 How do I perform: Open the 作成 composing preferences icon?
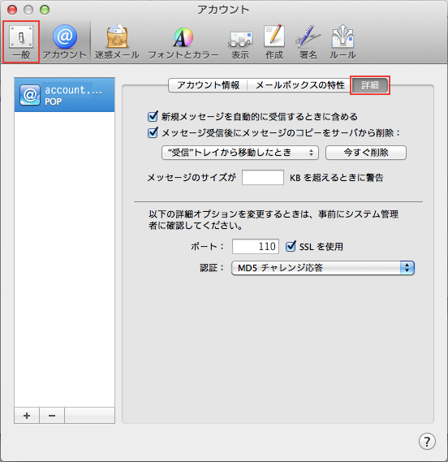coord(274,42)
